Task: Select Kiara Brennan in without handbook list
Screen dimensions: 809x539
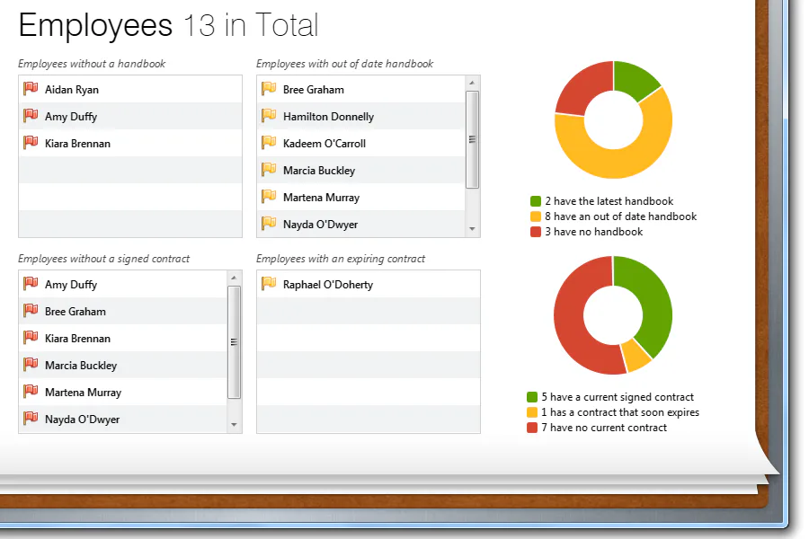Action: pos(130,143)
